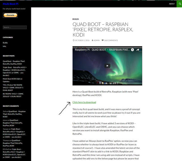
Task: Click the RECENT COMMENTS sidebar heading
Action: click(11, 106)
